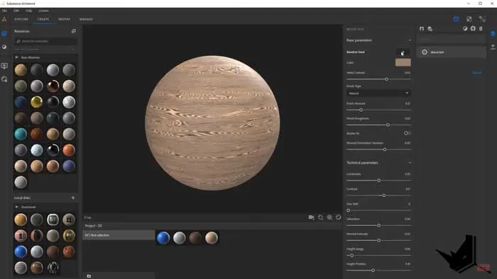The width and height of the screenshot is (497, 279).
Task: Click the magnifier icon in left sidebar
Action: [4, 79]
